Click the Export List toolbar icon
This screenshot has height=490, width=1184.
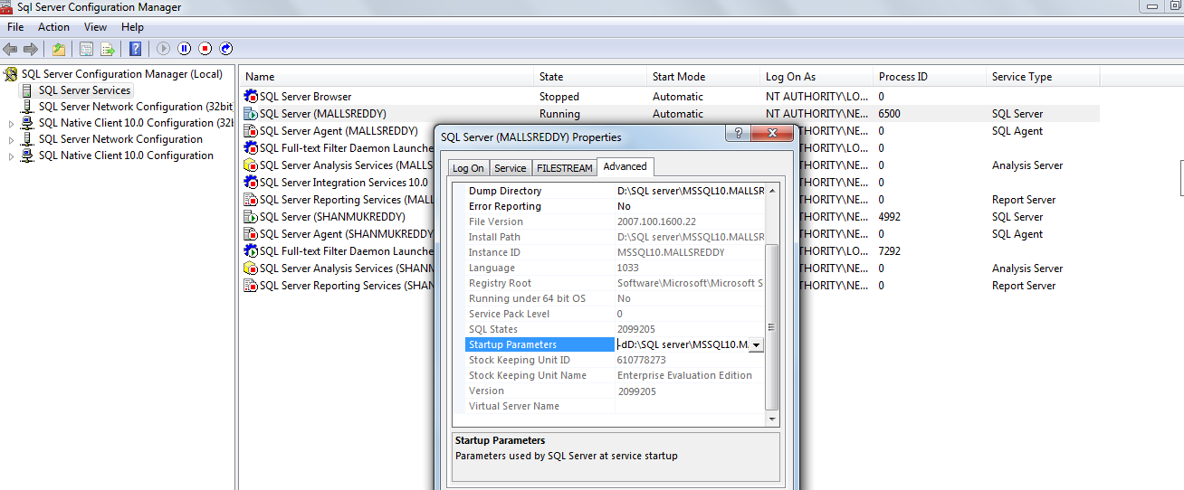click(x=108, y=49)
